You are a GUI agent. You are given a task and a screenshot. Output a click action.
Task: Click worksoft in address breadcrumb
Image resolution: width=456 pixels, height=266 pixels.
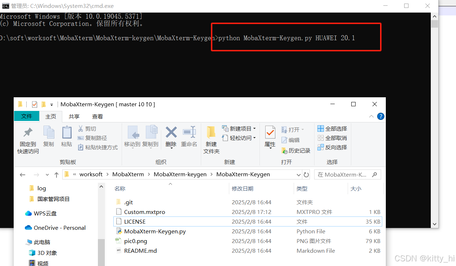91,174
